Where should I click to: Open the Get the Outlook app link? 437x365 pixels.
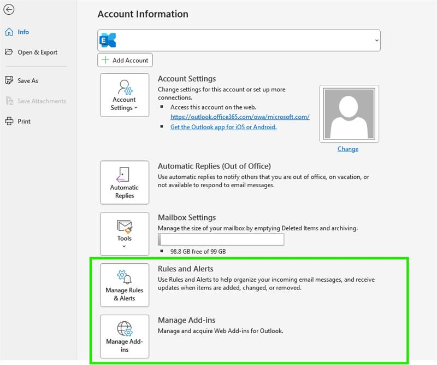click(x=224, y=128)
